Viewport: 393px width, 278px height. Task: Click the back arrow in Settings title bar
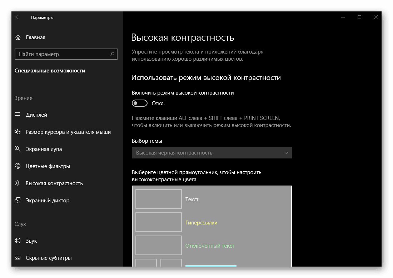click(x=18, y=17)
